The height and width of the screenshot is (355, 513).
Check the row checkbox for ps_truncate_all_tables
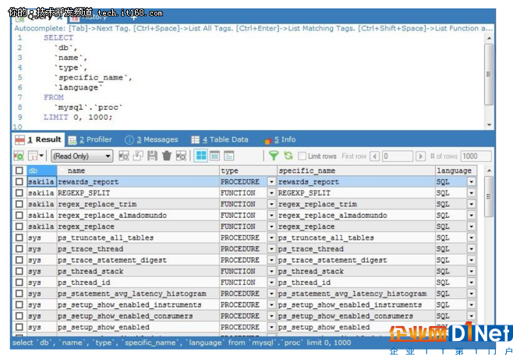click(19, 237)
